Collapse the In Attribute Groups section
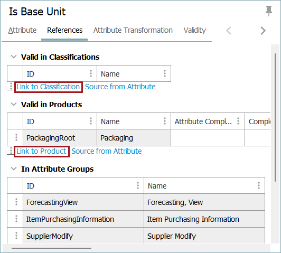281x253 pixels. [x=14, y=169]
